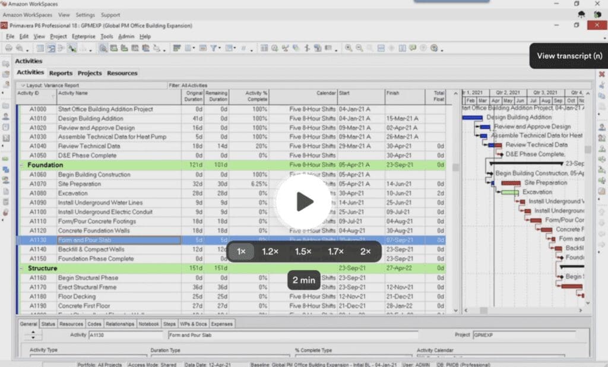608x367 pixels.
Task: Set playback speed to 1x
Action: pyautogui.click(x=241, y=251)
